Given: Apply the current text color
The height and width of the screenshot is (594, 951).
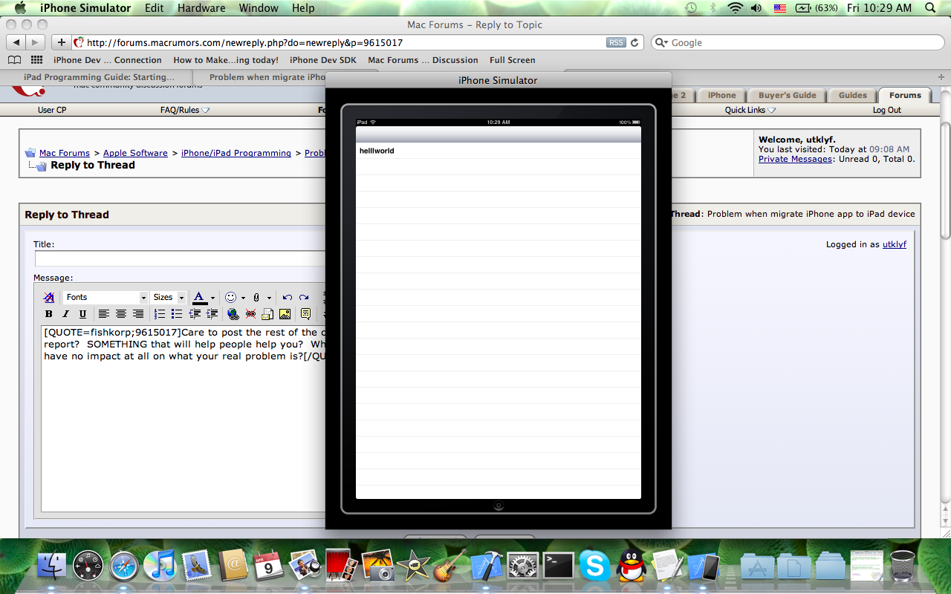Looking at the screenshot, I should click(x=199, y=297).
